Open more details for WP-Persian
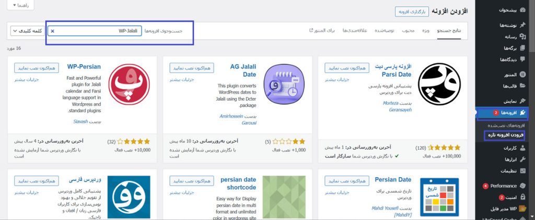 click(27, 80)
